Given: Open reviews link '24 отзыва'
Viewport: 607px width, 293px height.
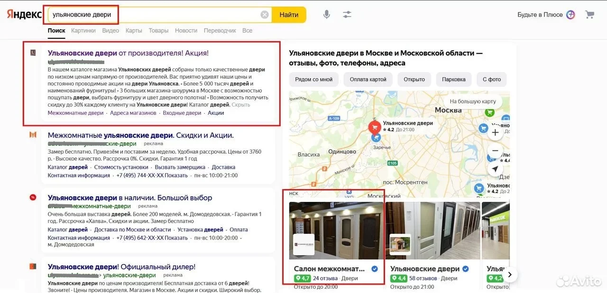Looking at the screenshot, I should (325, 278).
